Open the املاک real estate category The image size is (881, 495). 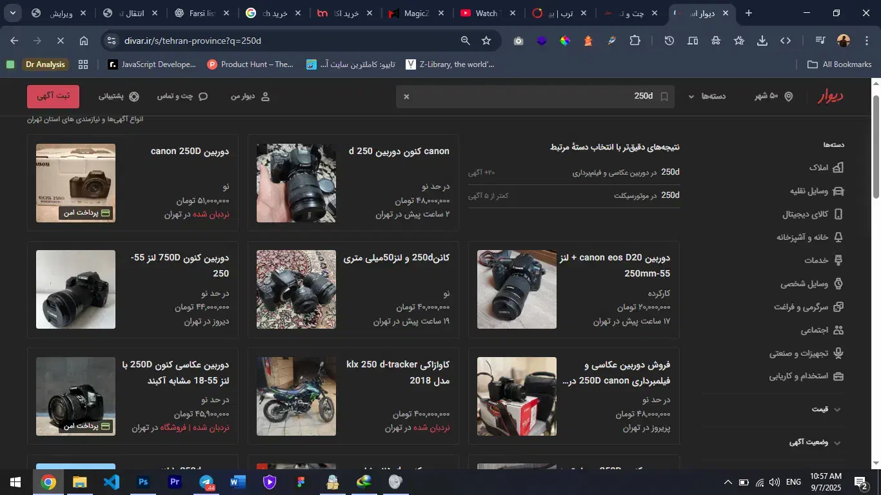[826, 168]
